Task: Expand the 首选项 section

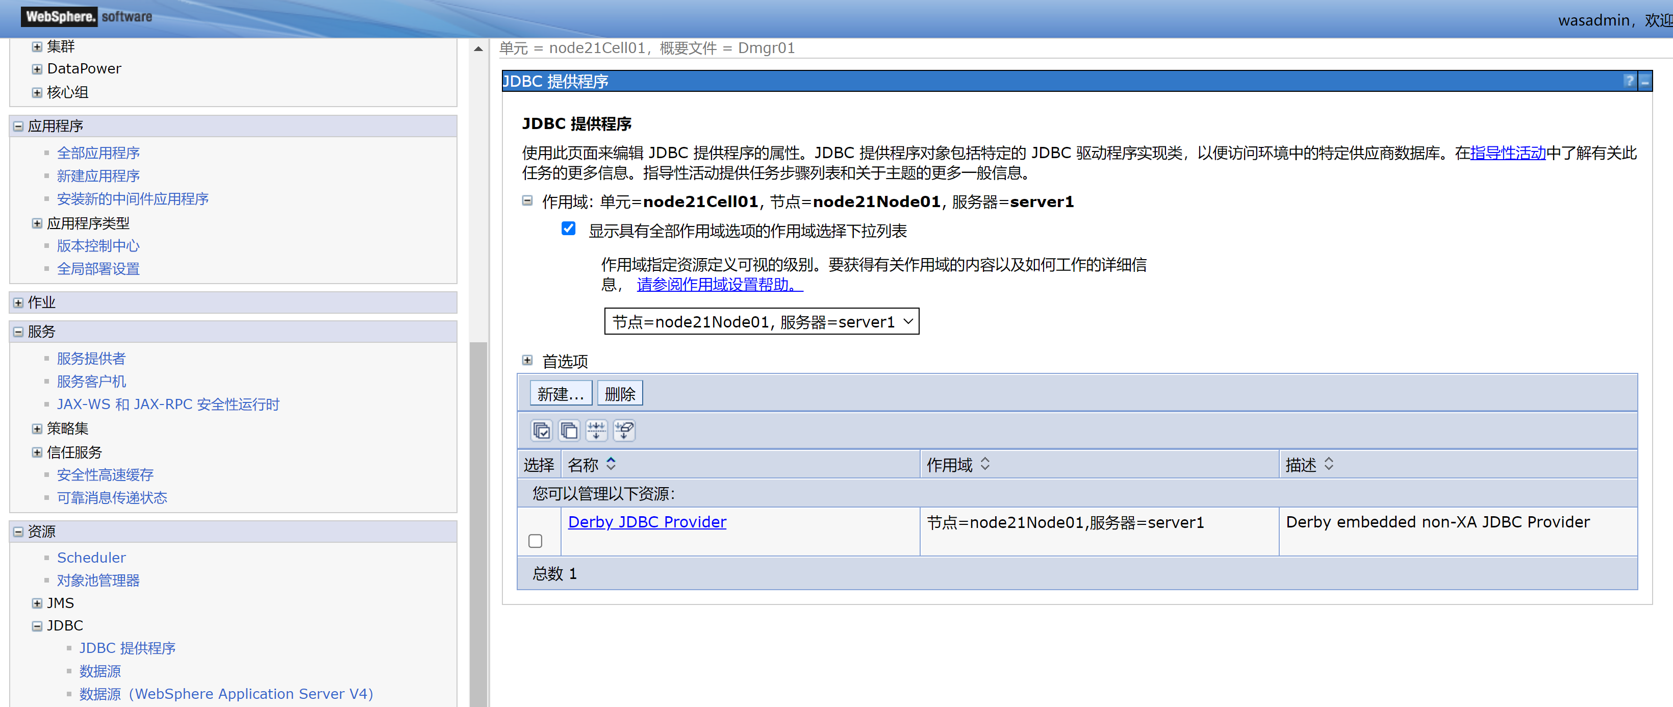Action: point(527,360)
